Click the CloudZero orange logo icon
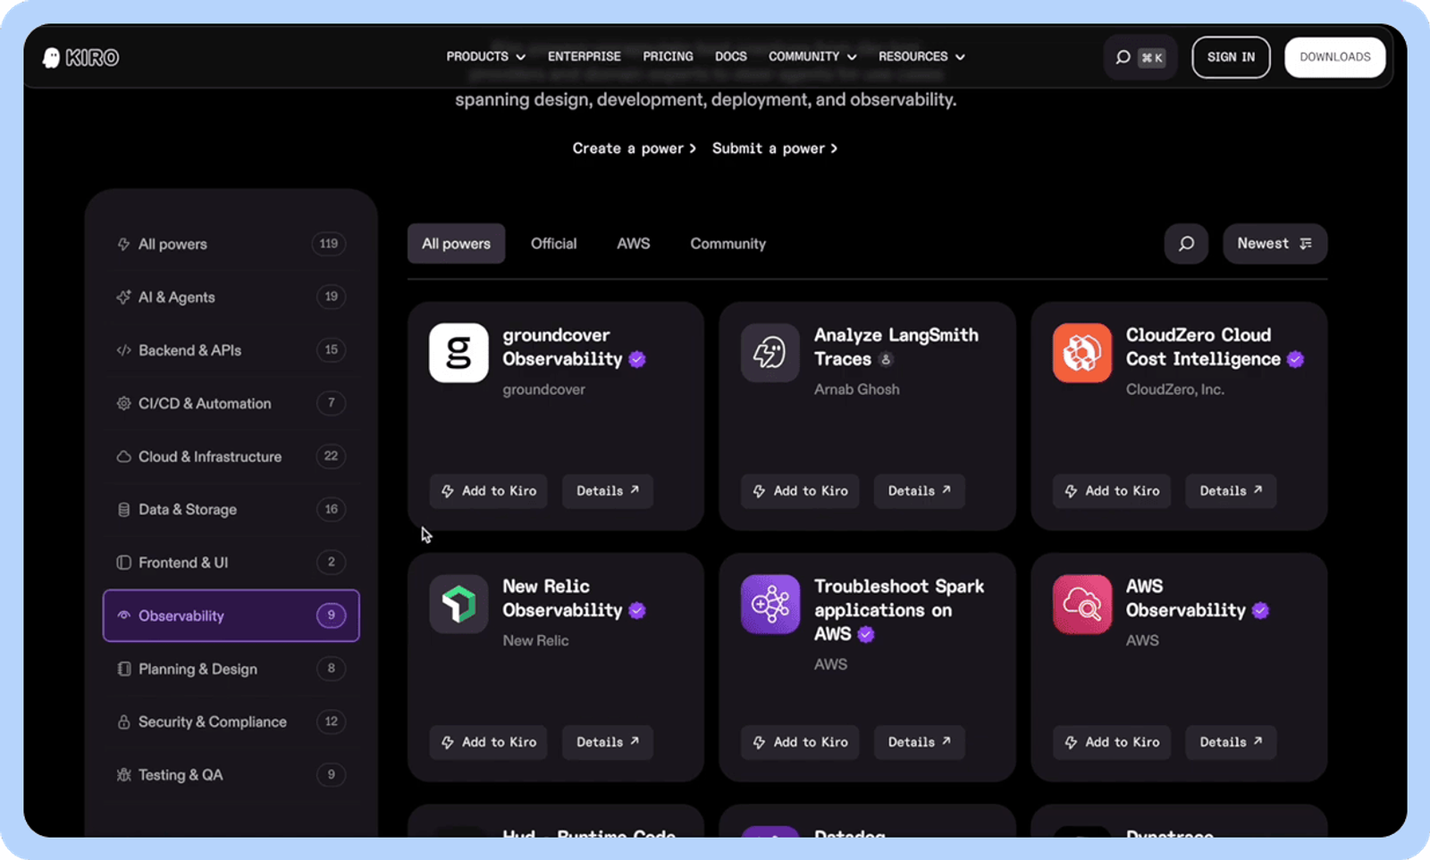 (1081, 353)
